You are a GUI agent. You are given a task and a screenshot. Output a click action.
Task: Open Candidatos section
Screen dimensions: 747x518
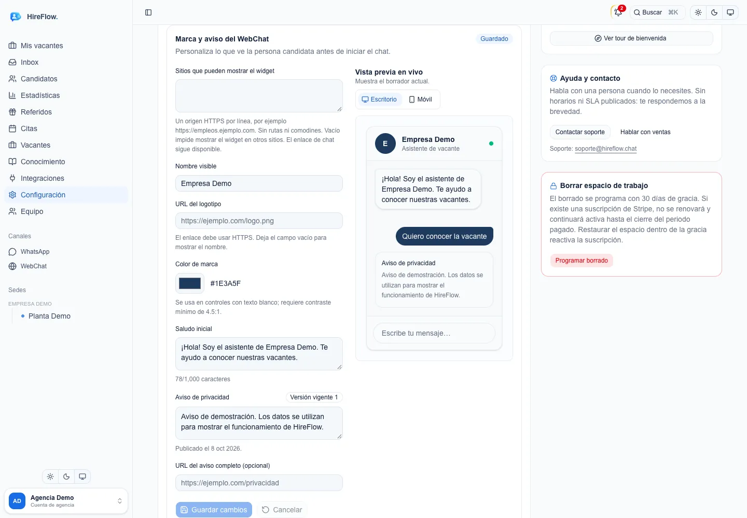click(66, 79)
